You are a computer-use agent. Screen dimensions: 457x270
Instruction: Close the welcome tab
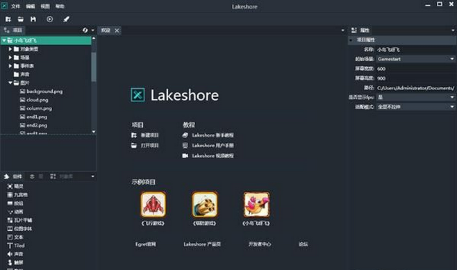coord(117,31)
